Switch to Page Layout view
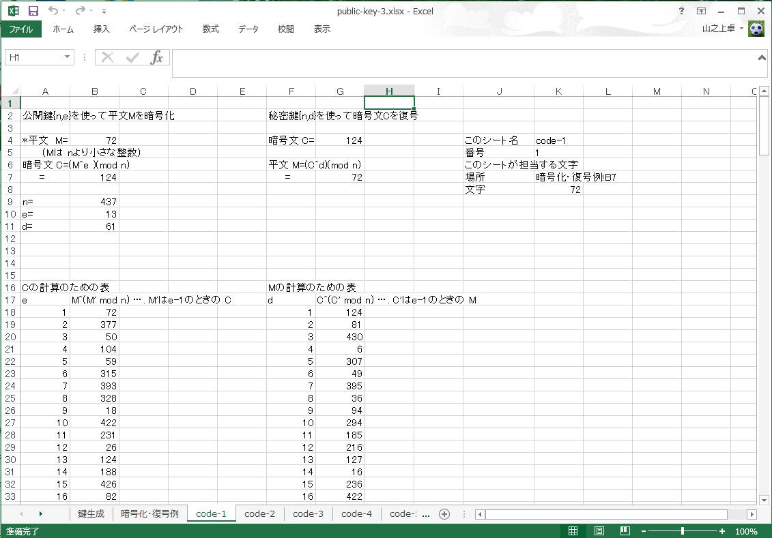 (x=599, y=531)
